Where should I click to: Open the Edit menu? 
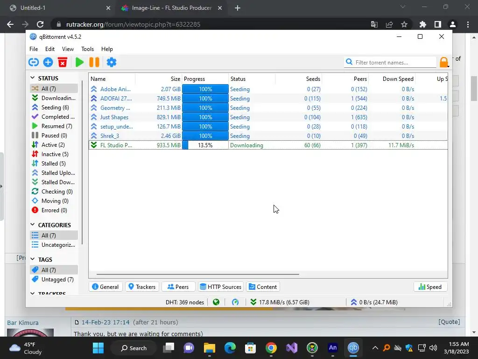[49, 49]
